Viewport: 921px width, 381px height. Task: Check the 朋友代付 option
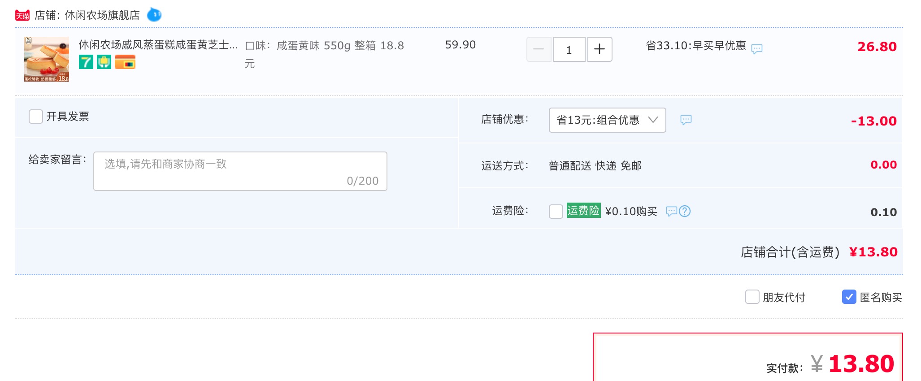(x=752, y=297)
